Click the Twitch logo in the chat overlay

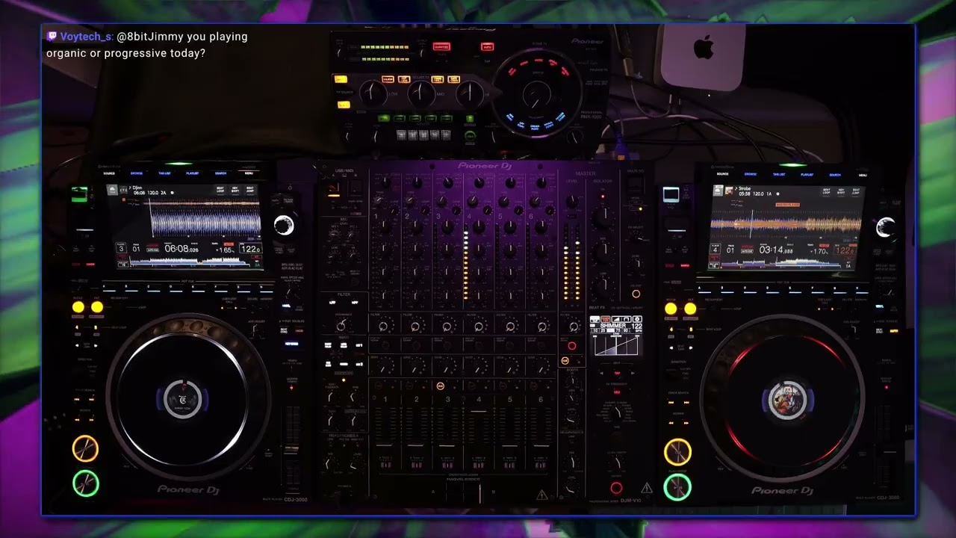coord(52,36)
